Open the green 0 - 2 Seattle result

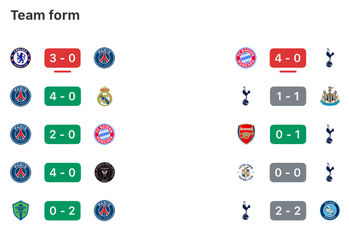point(63,211)
